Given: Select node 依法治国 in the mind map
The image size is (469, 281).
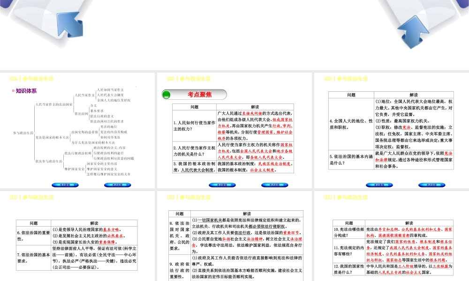Looking at the screenshot, I should click(x=81, y=113).
